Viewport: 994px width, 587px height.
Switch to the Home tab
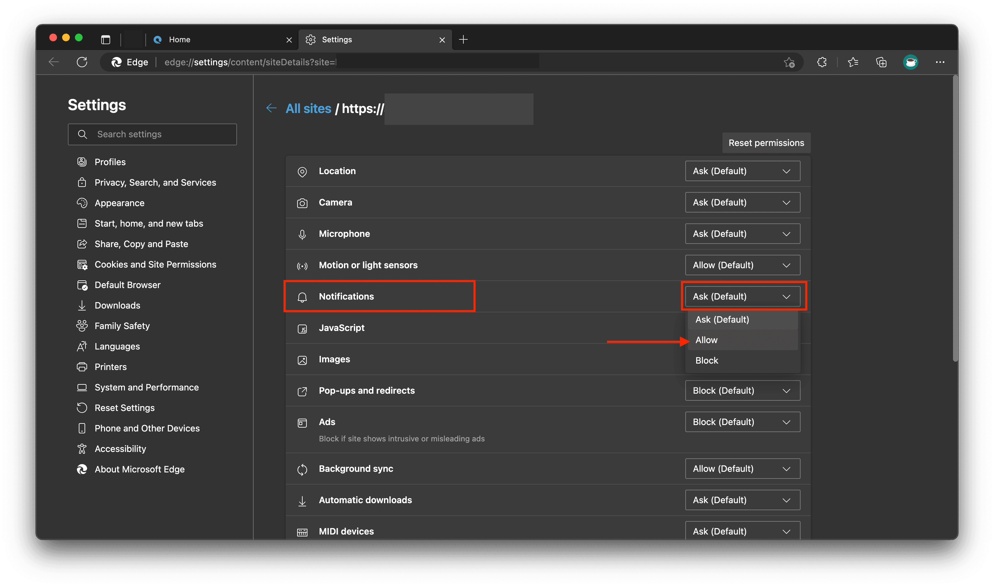(x=180, y=39)
